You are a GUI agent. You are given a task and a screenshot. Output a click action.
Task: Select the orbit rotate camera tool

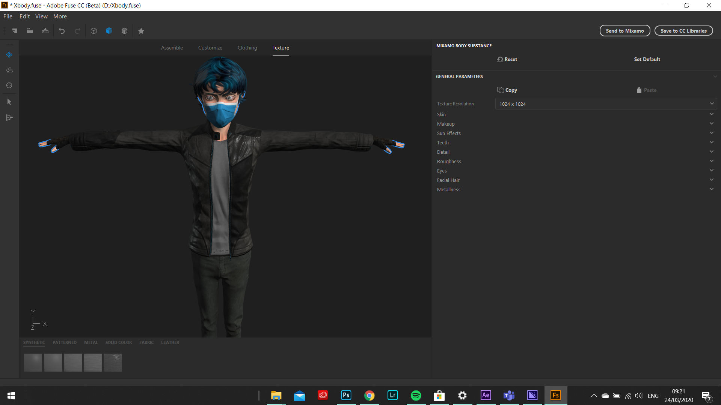[x=9, y=70]
